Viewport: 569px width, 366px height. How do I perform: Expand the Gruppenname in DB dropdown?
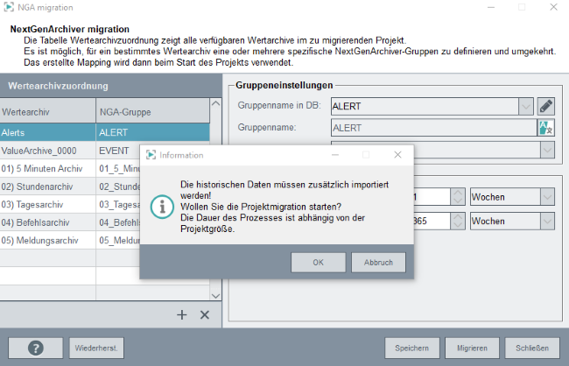pos(525,107)
